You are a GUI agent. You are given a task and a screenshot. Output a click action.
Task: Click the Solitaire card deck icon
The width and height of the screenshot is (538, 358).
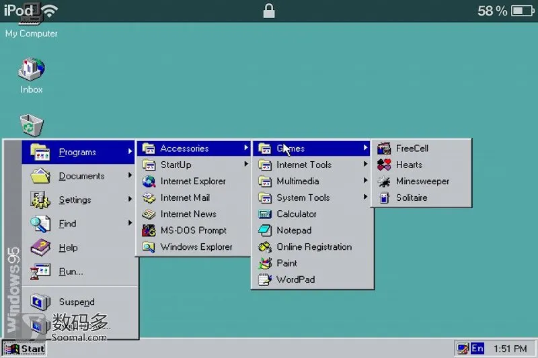point(384,197)
